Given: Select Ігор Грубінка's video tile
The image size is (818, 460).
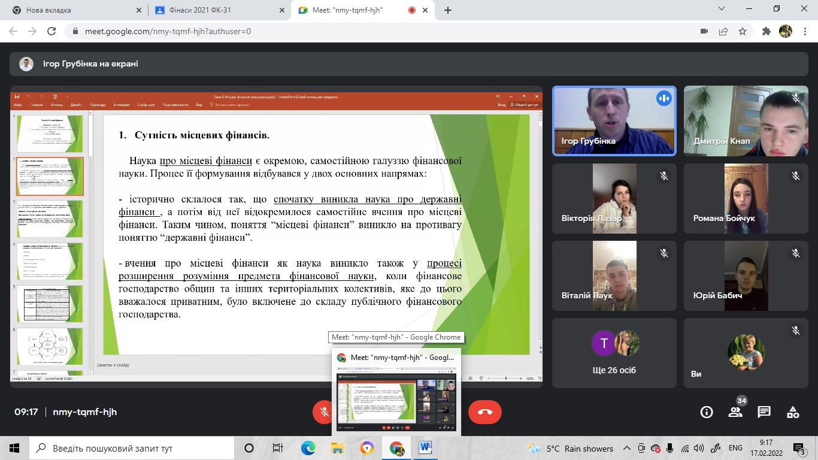Looking at the screenshot, I should coord(614,121).
